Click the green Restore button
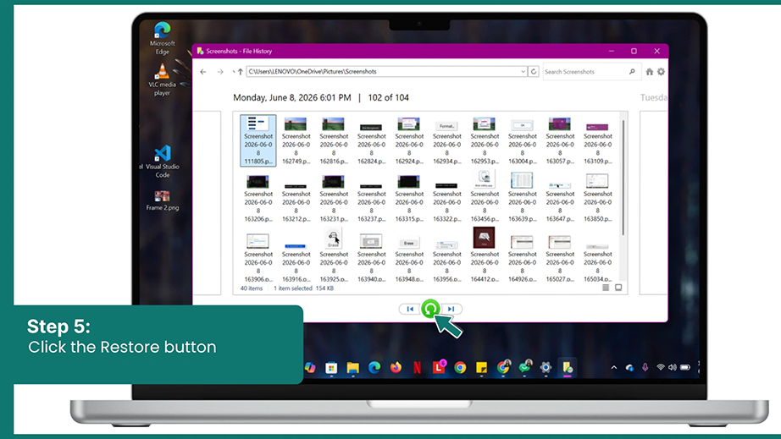Image resolution: width=781 pixels, height=439 pixels. point(430,309)
